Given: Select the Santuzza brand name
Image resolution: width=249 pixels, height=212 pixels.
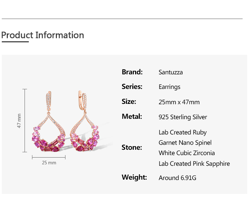Looking at the screenshot, I should [x=171, y=72].
